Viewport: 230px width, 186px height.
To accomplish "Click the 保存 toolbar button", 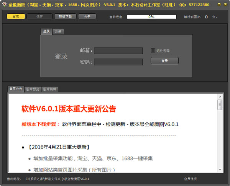I will tap(39, 16).
